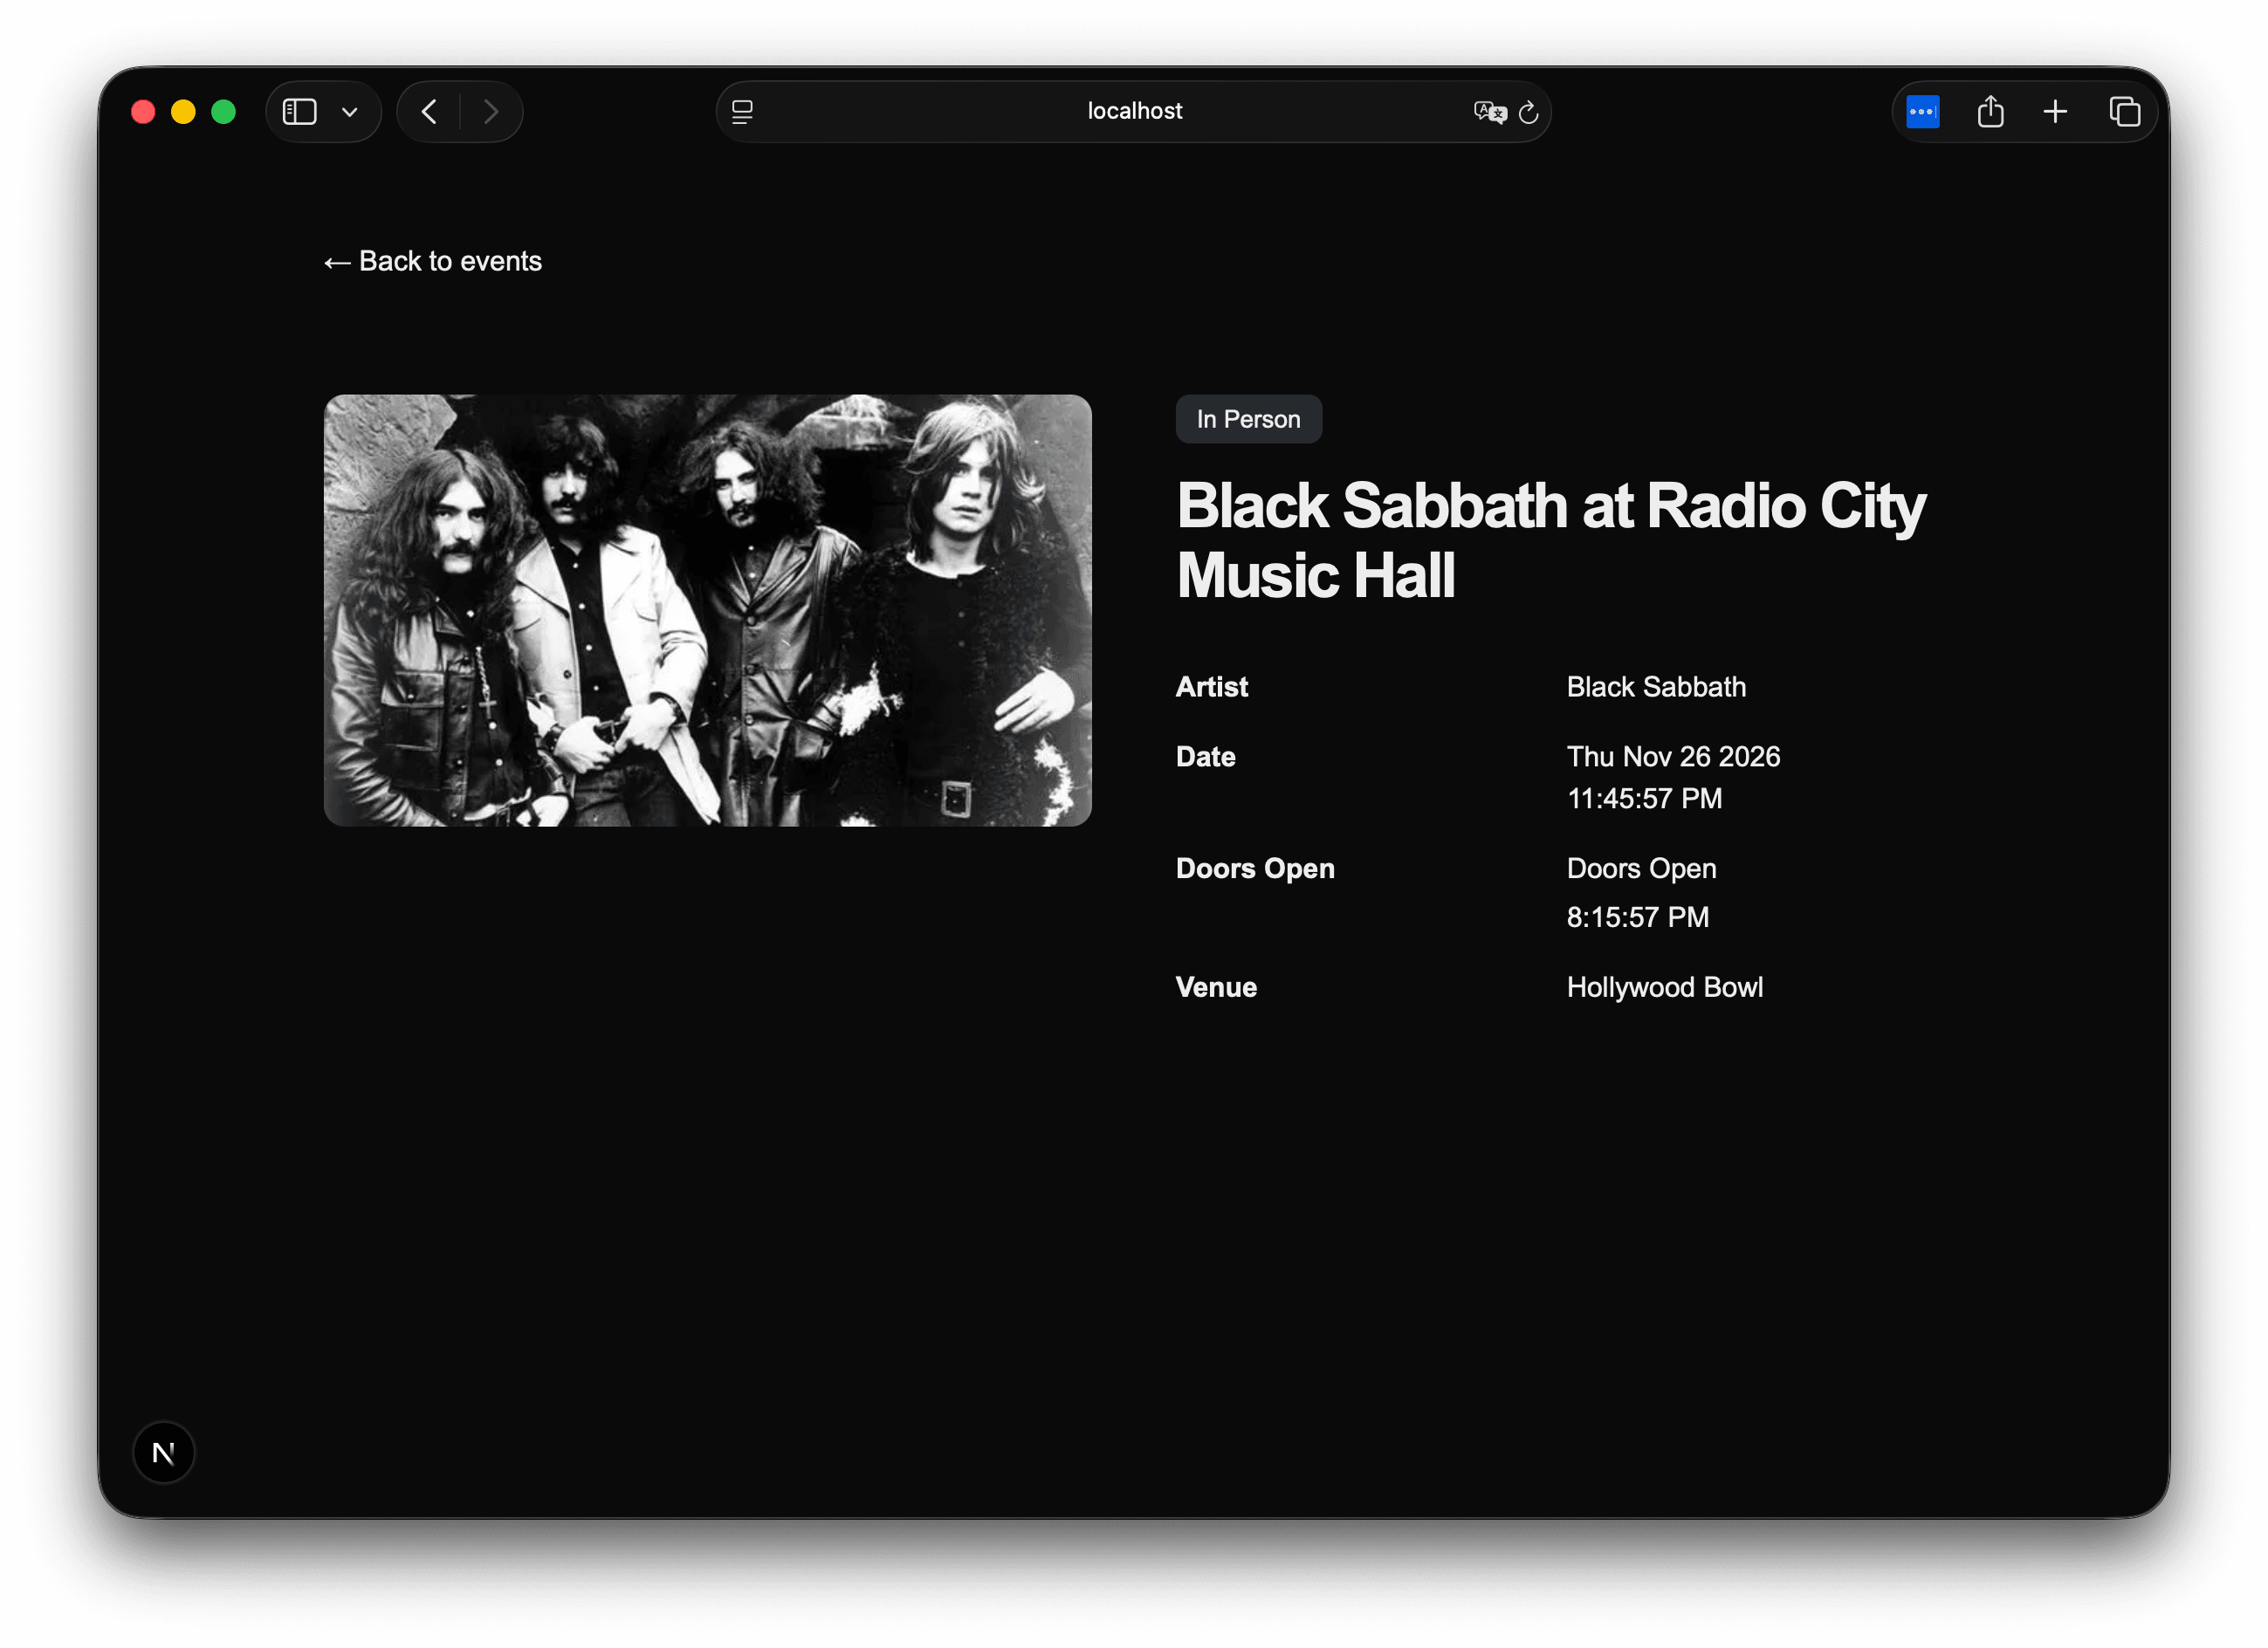2268x1648 pixels.
Task: Click the Thu Nov 26 2026 date
Action: point(1673,756)
